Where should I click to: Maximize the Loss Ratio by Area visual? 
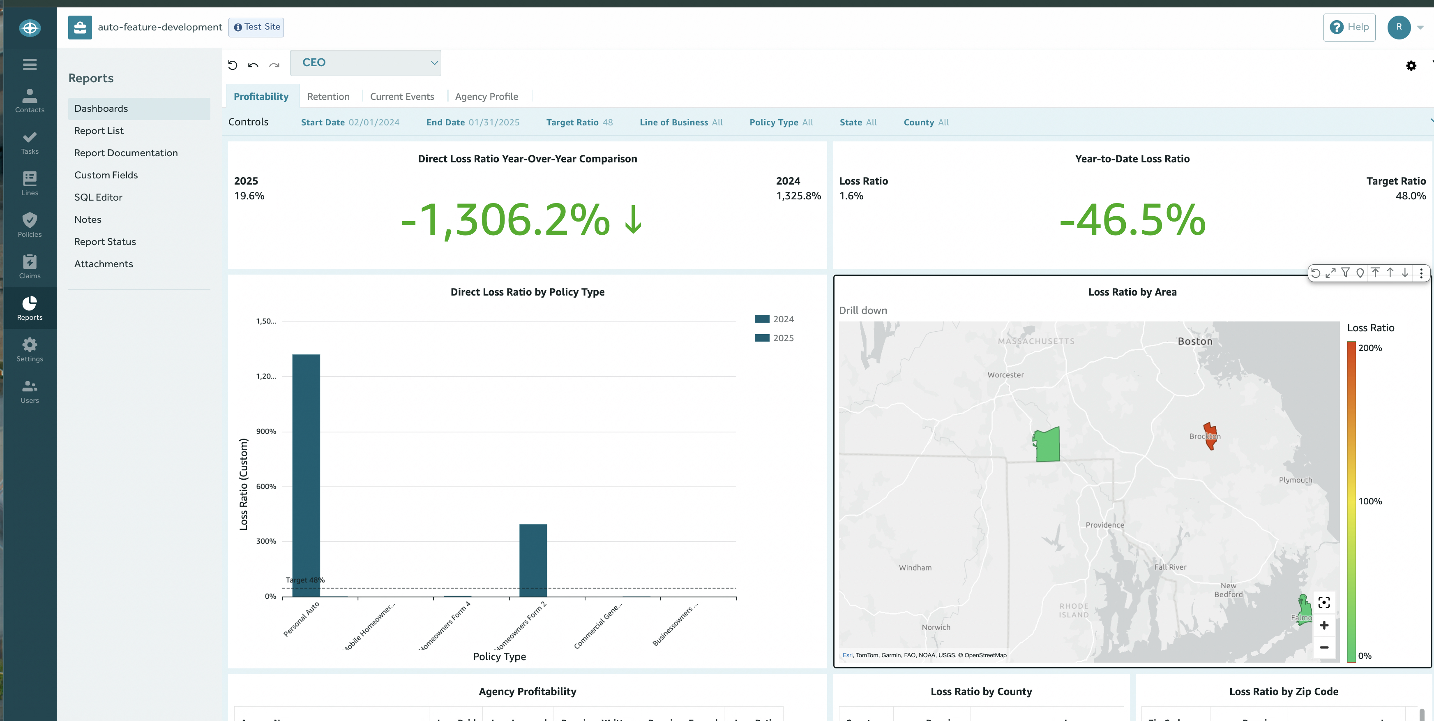(1330, 273)
